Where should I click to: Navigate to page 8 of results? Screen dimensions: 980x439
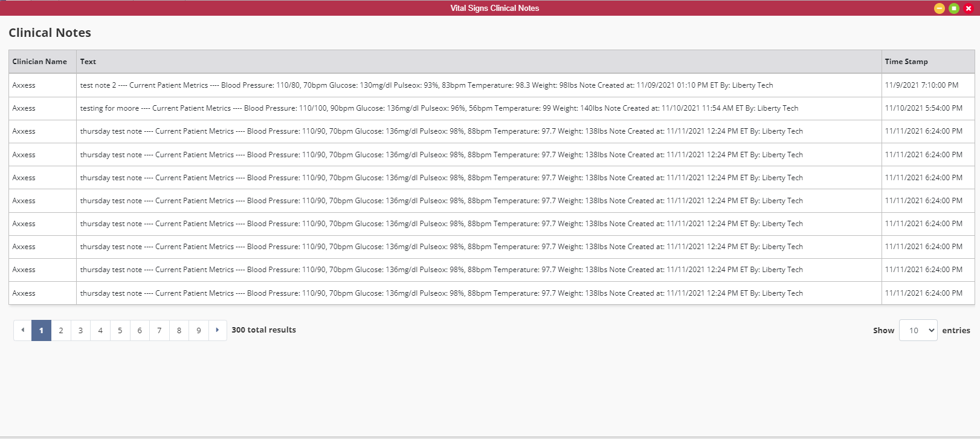coord(179,330)
